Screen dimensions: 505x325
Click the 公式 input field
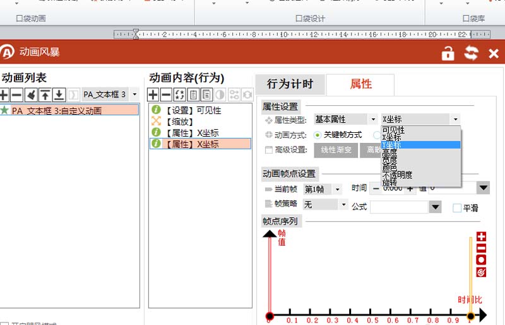coord(399,207)
